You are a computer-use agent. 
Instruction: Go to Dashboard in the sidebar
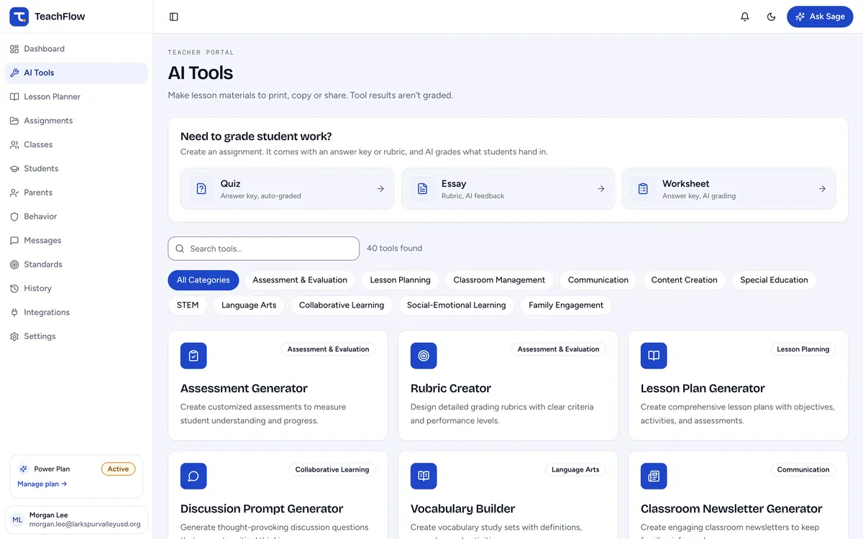(x=76, y=49)
